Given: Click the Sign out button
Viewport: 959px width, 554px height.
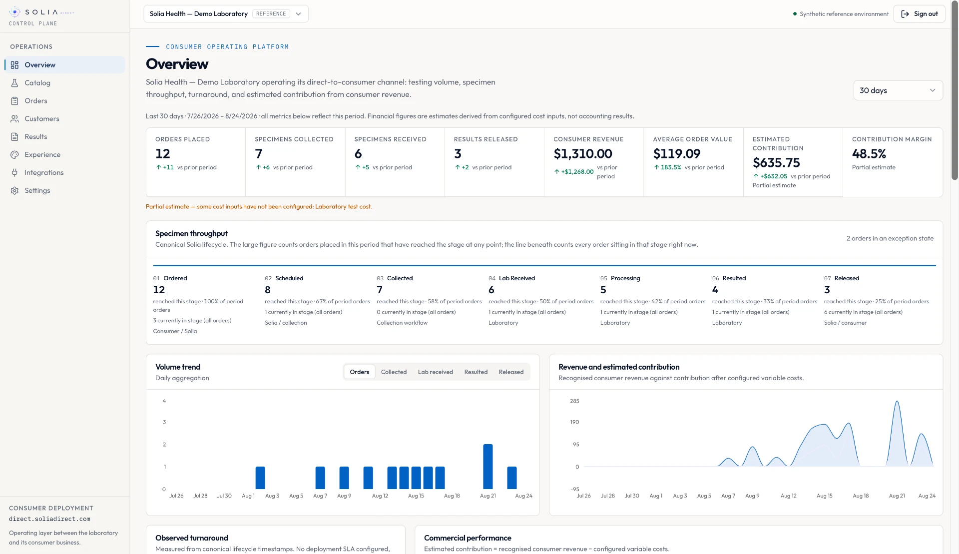Looking at the screenshot, I should (x=919, y=14).
